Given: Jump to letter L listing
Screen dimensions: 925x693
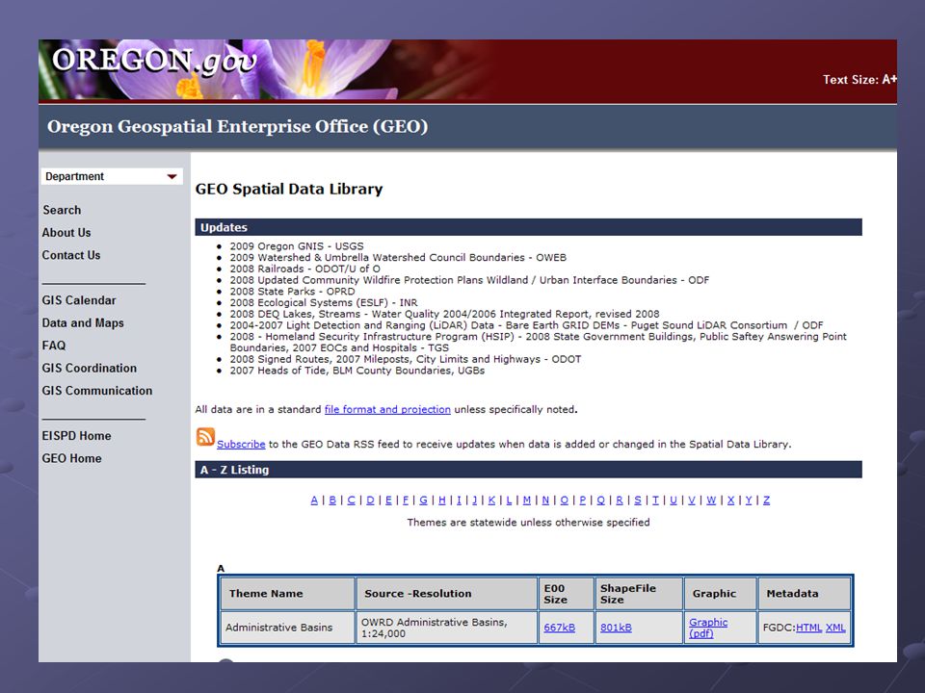Looking at the screenshot, I should (x=509, y=500).
